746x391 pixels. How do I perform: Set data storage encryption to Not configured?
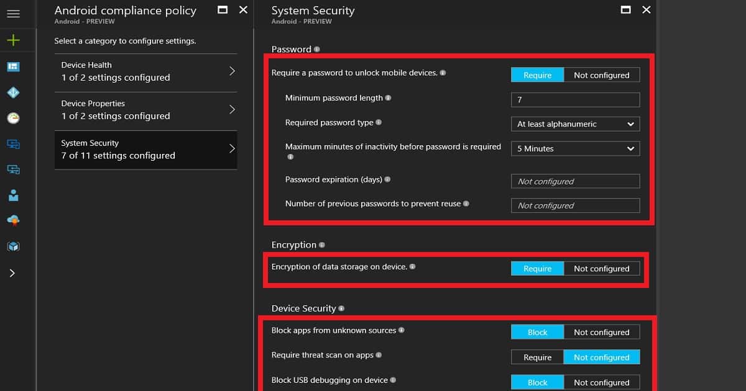click(602, 269)
